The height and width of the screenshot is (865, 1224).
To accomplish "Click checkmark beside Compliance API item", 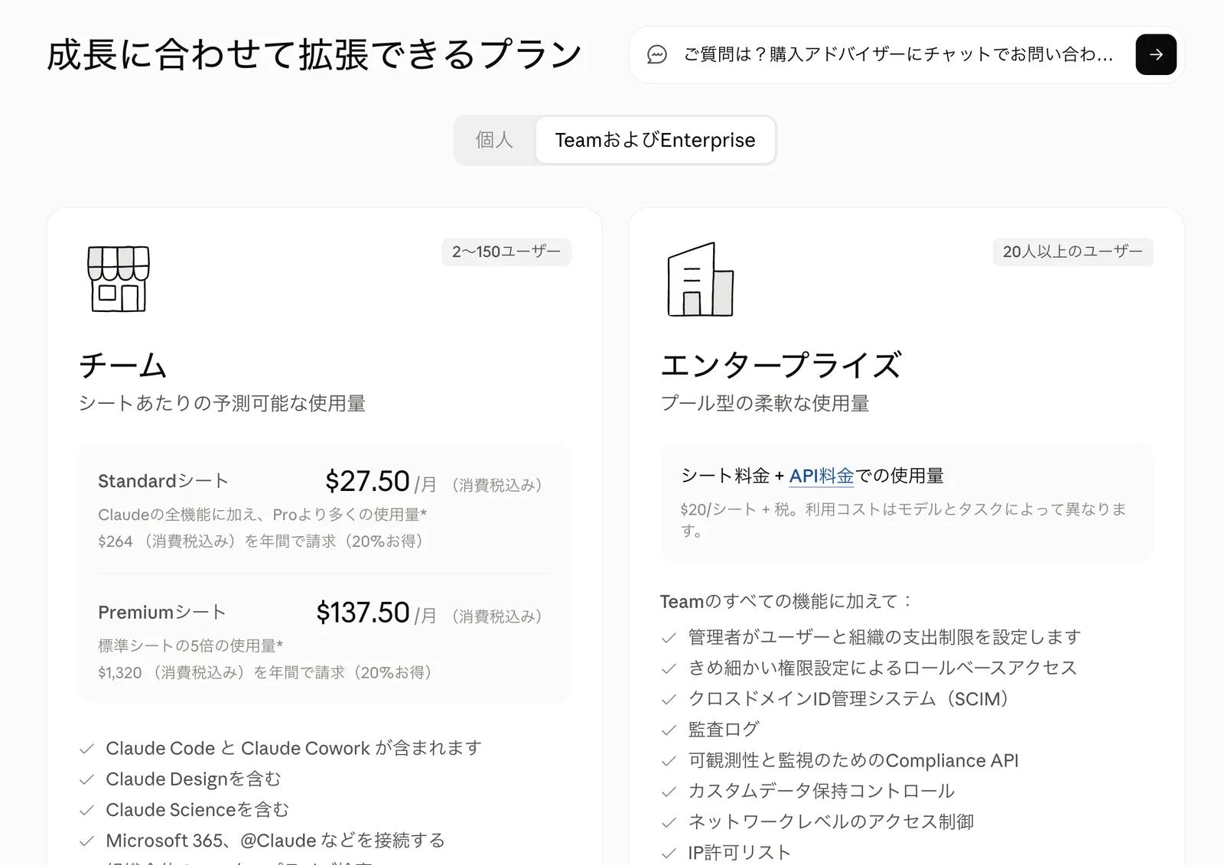I will 669,761.
